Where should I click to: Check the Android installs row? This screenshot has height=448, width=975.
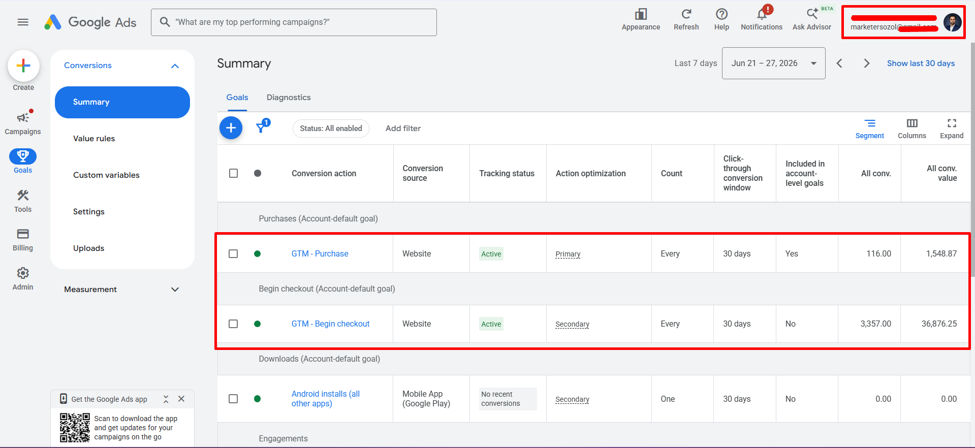point(233,399)
